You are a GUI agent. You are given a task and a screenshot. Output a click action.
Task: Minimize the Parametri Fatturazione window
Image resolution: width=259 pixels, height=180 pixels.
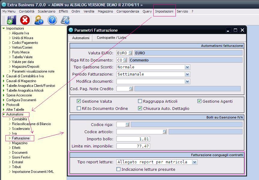(x=228, y=30)
